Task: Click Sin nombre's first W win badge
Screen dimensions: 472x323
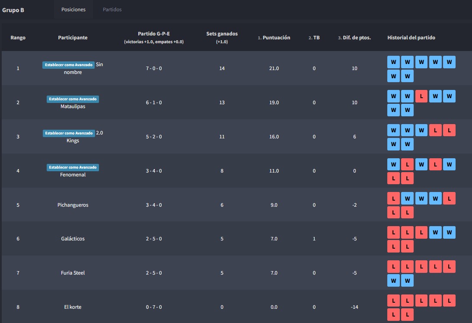Action: coord(393,62)
